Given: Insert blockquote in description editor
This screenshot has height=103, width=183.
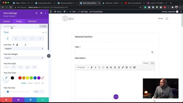Looking at the screenshot, I should coord(107,68).
